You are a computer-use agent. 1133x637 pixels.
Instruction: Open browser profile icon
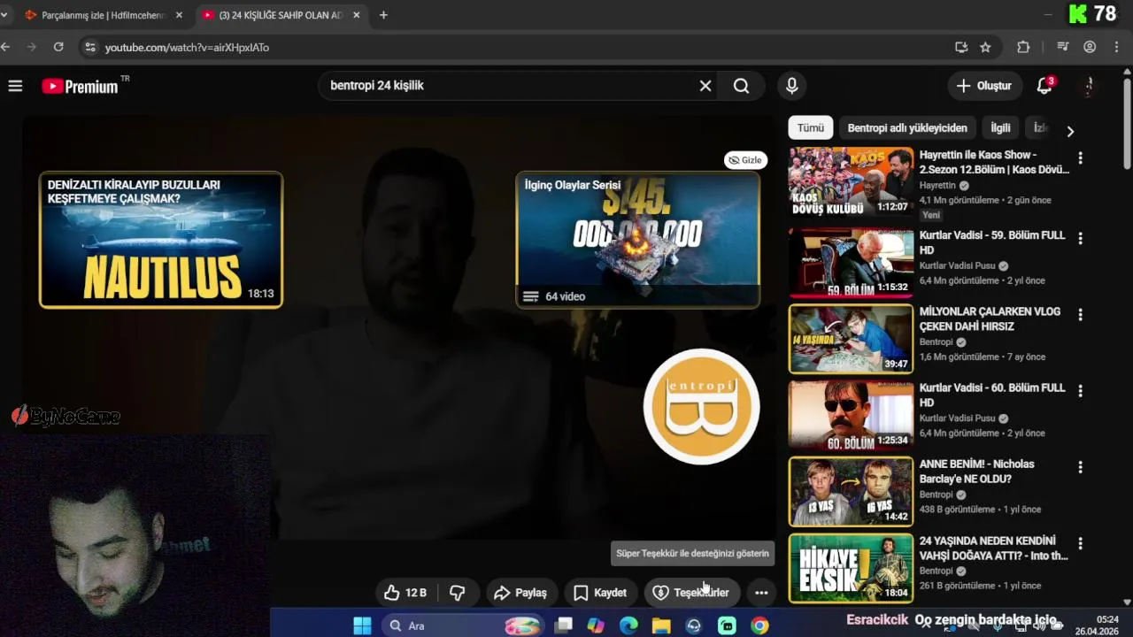click(x=1090, y=47)
